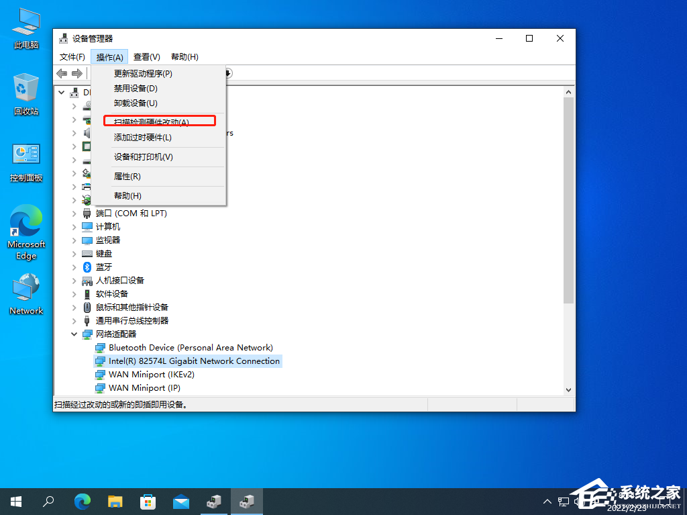The height and width of the screenshot is (515, 687).
Task: Expand the 计算机 tree node
Action: pyautogui.click(x=74, y=226)
